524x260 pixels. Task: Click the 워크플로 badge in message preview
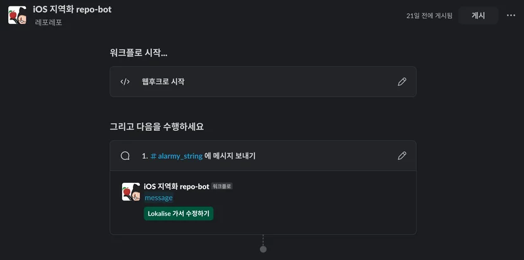[x=222, y=187]
